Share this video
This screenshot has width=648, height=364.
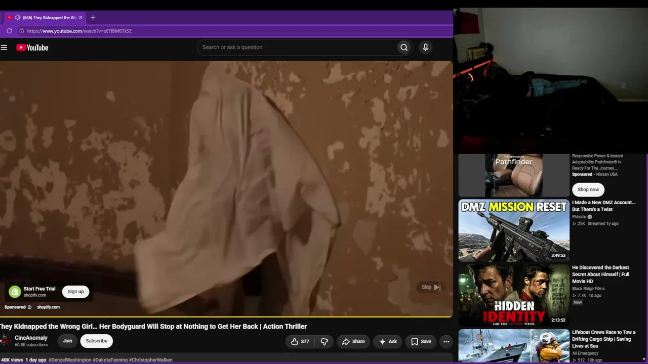pyautogui.click(x=353, y=342)
